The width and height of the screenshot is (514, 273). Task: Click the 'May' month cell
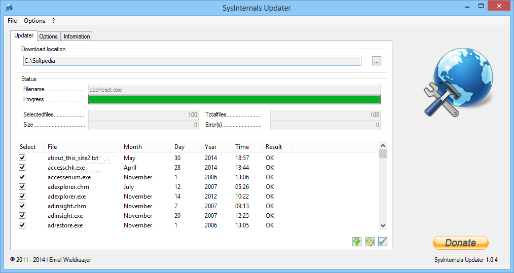click(129, 158)
